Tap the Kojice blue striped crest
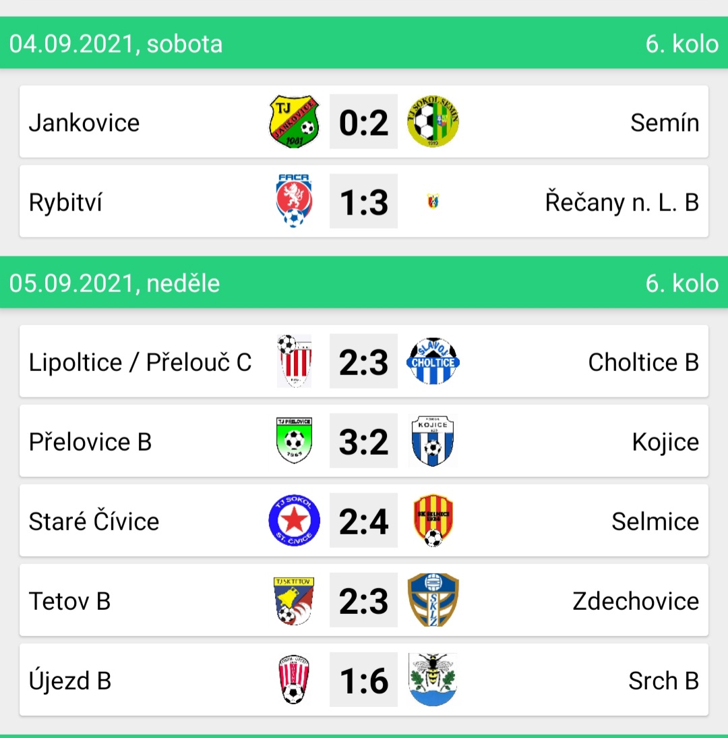This screenshot has height=738, width=728. [x=433, y=441]
